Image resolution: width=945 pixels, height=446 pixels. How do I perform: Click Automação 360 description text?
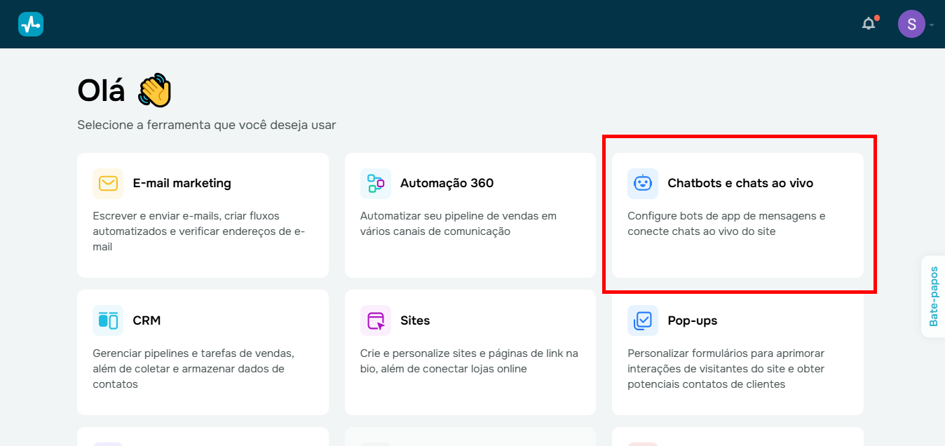458,224
